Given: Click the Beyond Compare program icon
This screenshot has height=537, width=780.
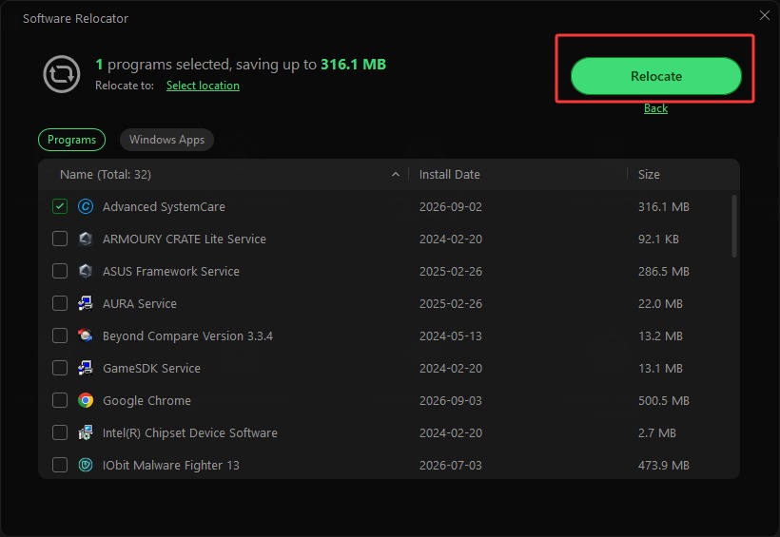Looking at the screenshot, I should [86, 336].
